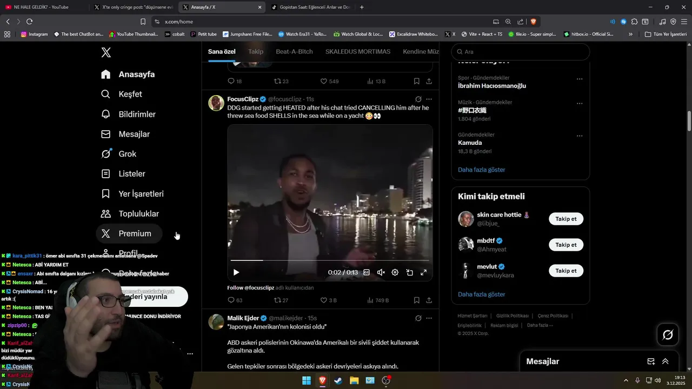Open options for Kamuda trend

580,136
